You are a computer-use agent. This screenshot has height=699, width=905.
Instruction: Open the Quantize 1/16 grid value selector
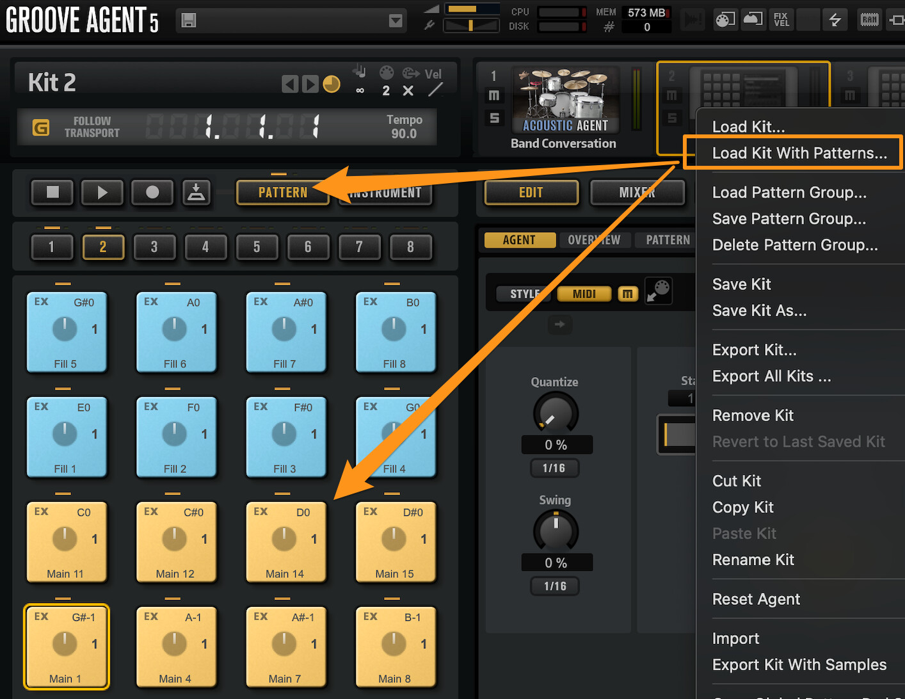(x=554, y=468)
